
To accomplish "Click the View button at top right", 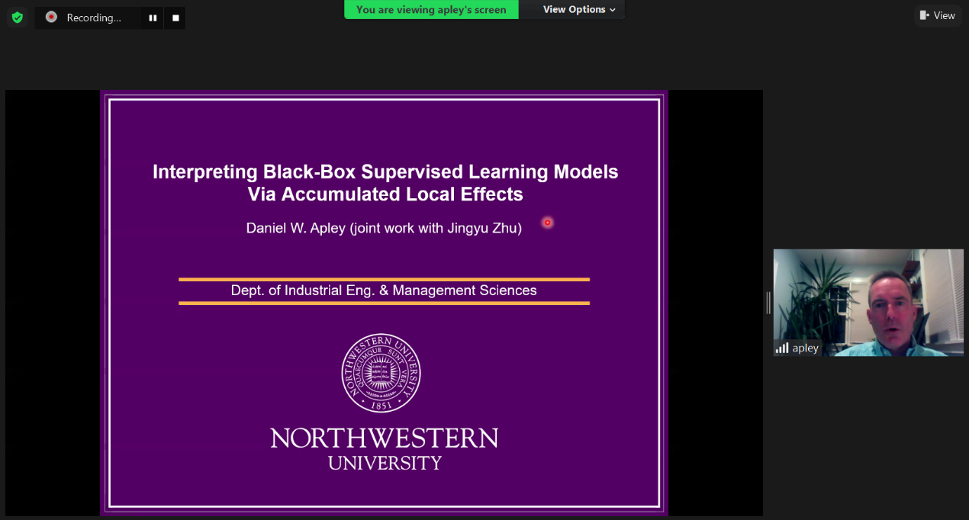I will tap(938, 15).
